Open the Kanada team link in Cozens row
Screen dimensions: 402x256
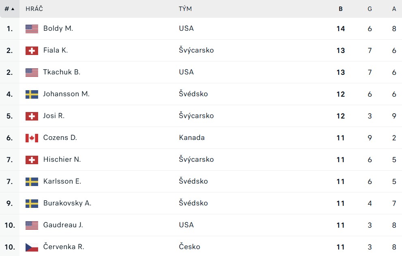point(192,138)
